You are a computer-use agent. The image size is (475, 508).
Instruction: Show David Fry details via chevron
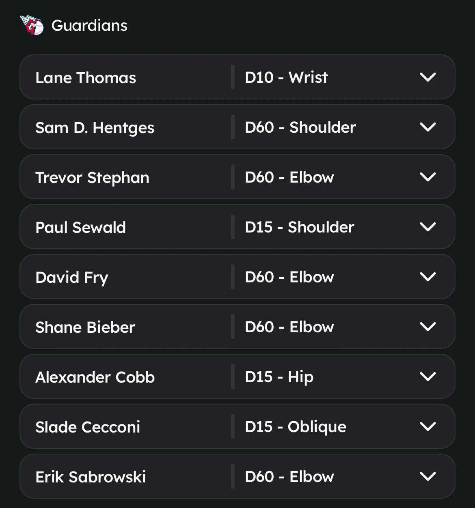[x=427, y=277]
